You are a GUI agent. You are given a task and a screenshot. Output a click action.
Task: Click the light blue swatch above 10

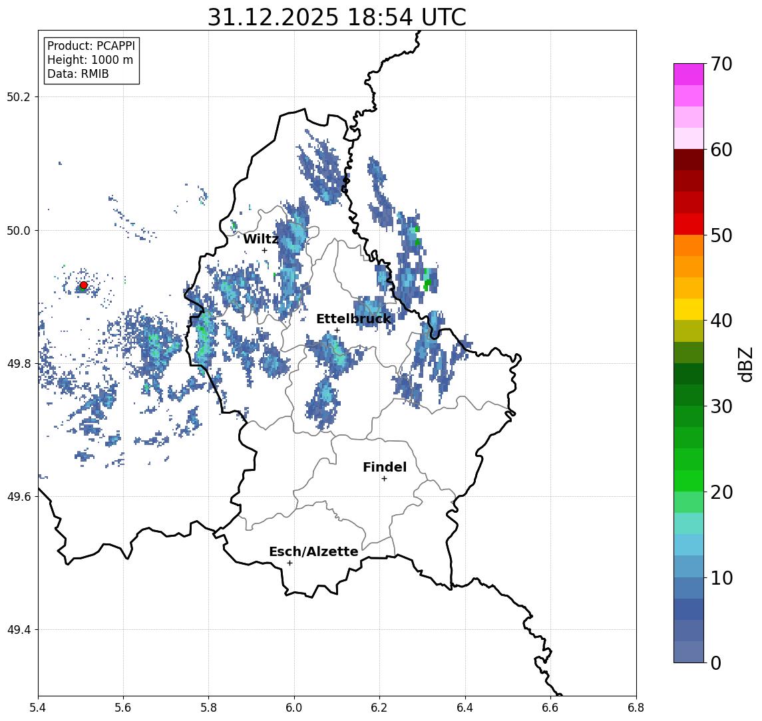coord(689,567)
